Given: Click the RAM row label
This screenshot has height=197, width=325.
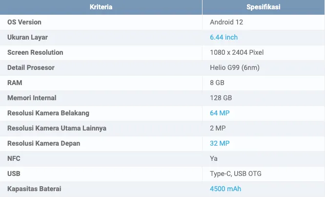Looking at the screenshot, I should pyautogui.click(x=15, y=83).
